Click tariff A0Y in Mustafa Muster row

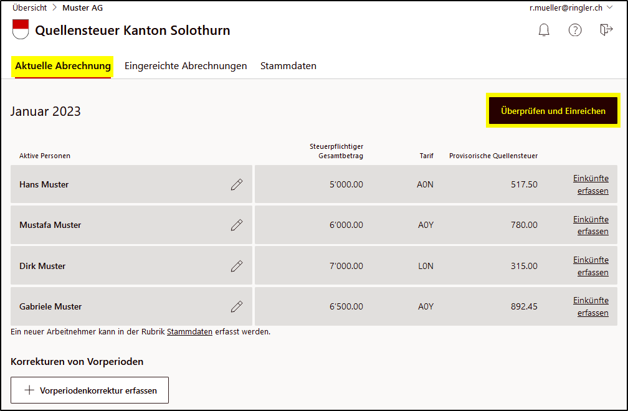[426, 225]
